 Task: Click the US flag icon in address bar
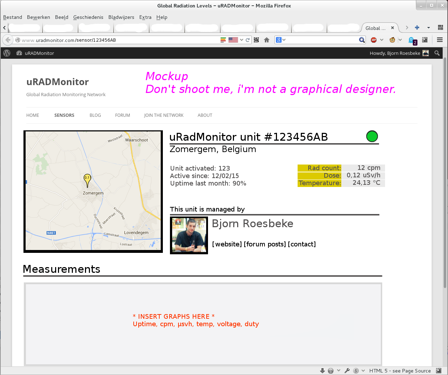(233, 40)
